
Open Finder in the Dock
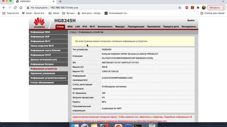75,125
